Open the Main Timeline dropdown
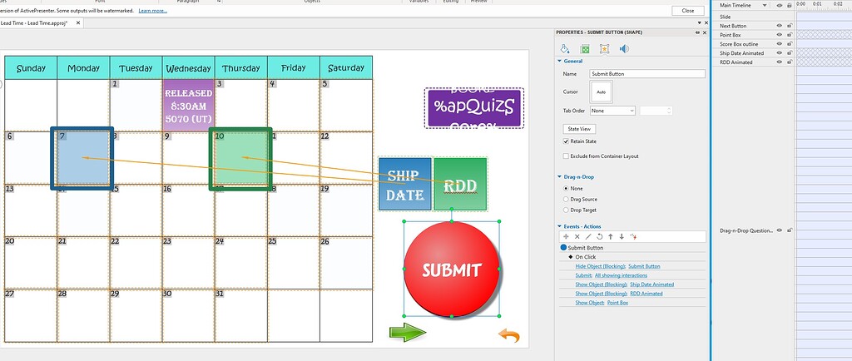Screen dimensions: 852x361 tap(765, 6)
